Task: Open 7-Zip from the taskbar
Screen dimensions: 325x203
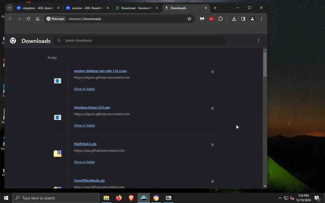Action: point(168,198)
